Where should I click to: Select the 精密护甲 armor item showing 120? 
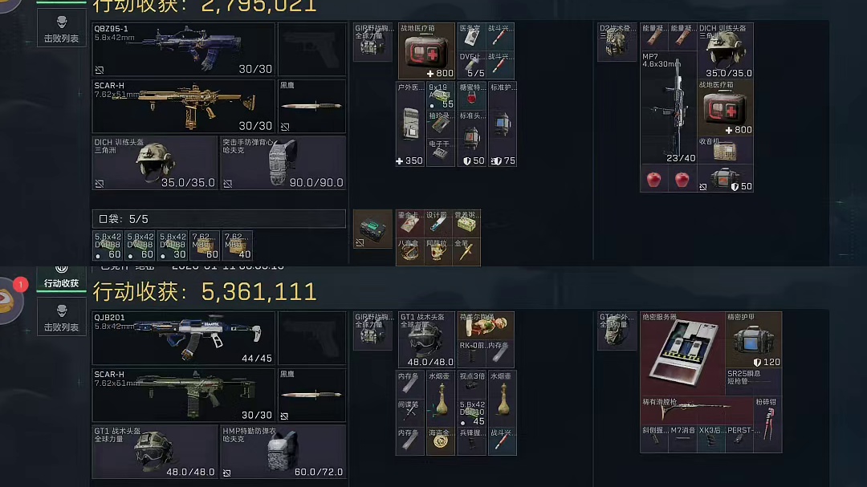tap(753, 340)
